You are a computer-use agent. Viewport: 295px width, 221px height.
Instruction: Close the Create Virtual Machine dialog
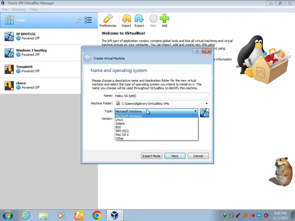(207, 51)
